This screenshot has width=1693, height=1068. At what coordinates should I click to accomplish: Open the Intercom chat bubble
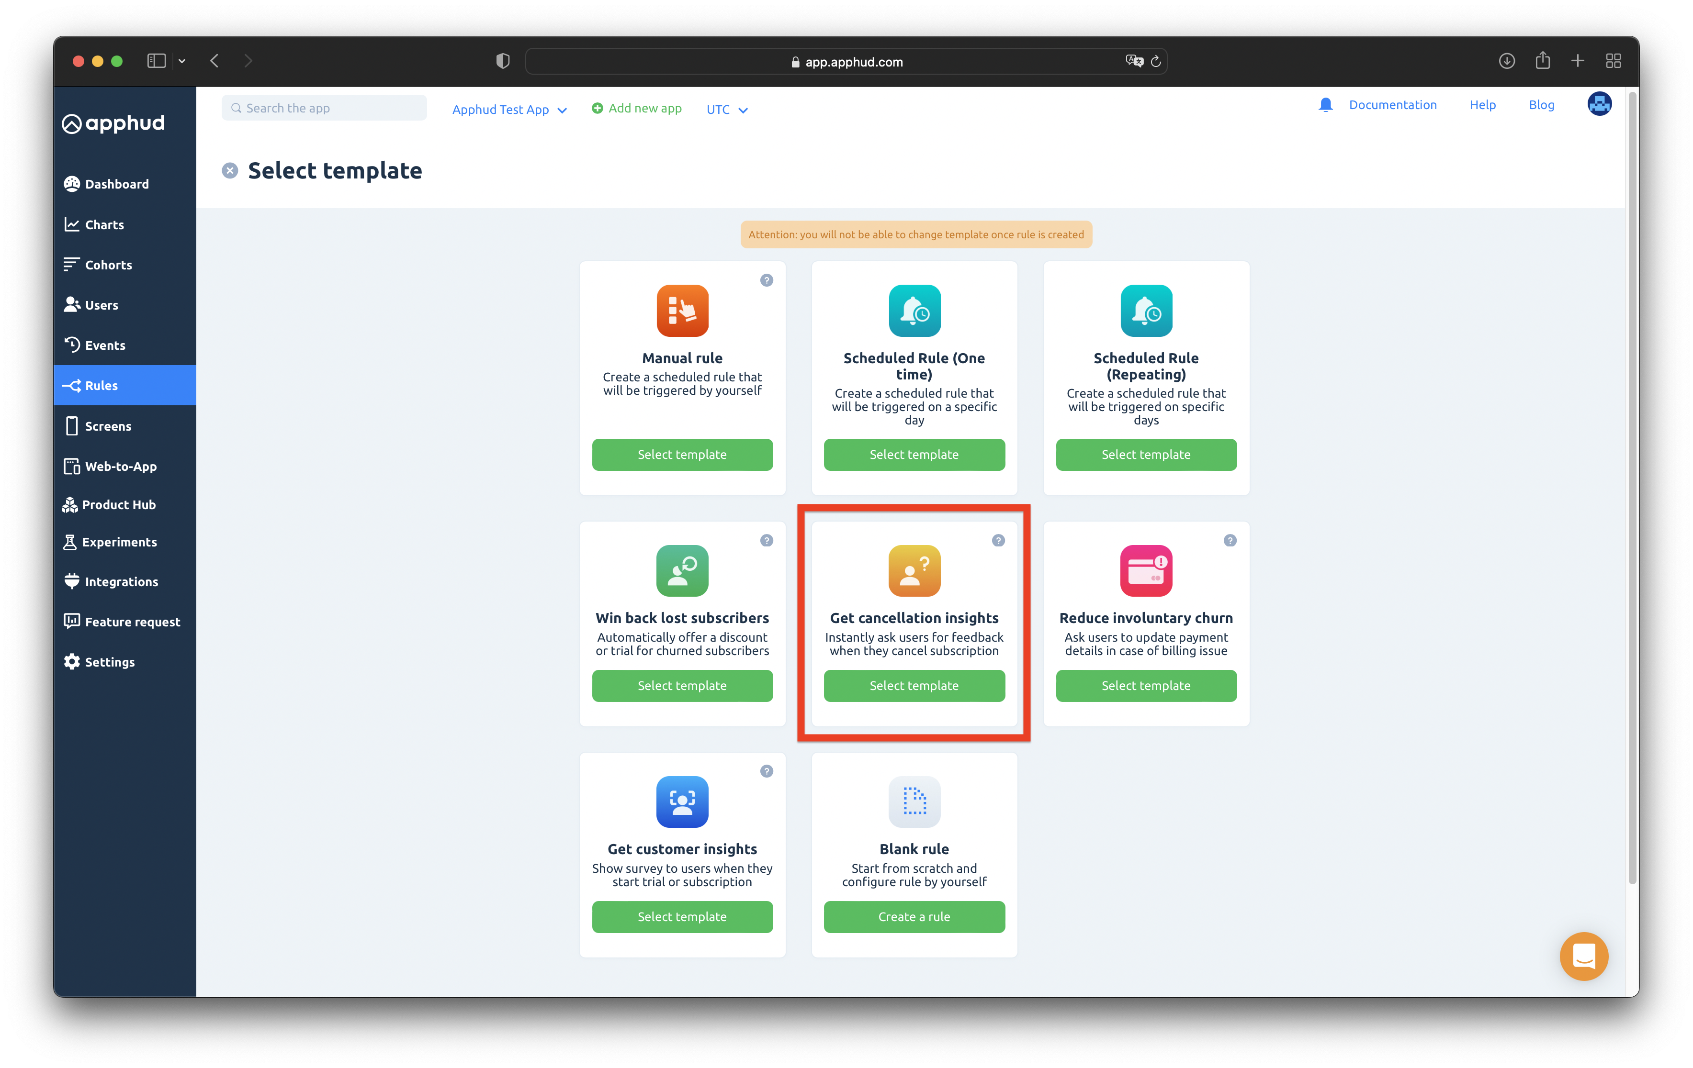click(1583, 956)
